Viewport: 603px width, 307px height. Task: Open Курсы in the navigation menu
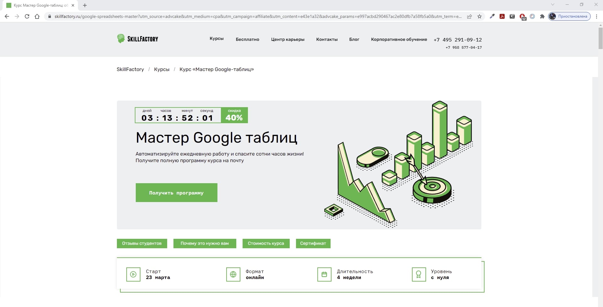pos(217,39)
